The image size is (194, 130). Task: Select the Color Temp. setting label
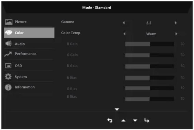pyautogui.click(x=71, y=33)
